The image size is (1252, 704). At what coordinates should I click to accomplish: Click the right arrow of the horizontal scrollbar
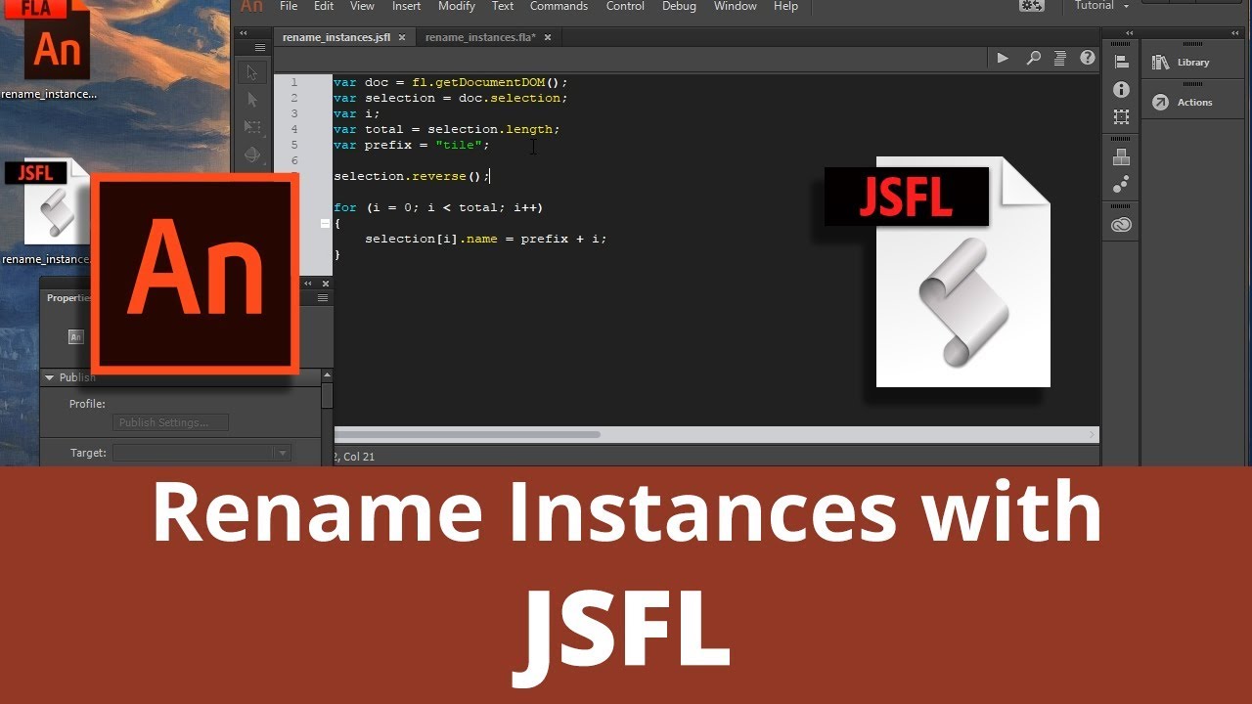point(1093,434)
